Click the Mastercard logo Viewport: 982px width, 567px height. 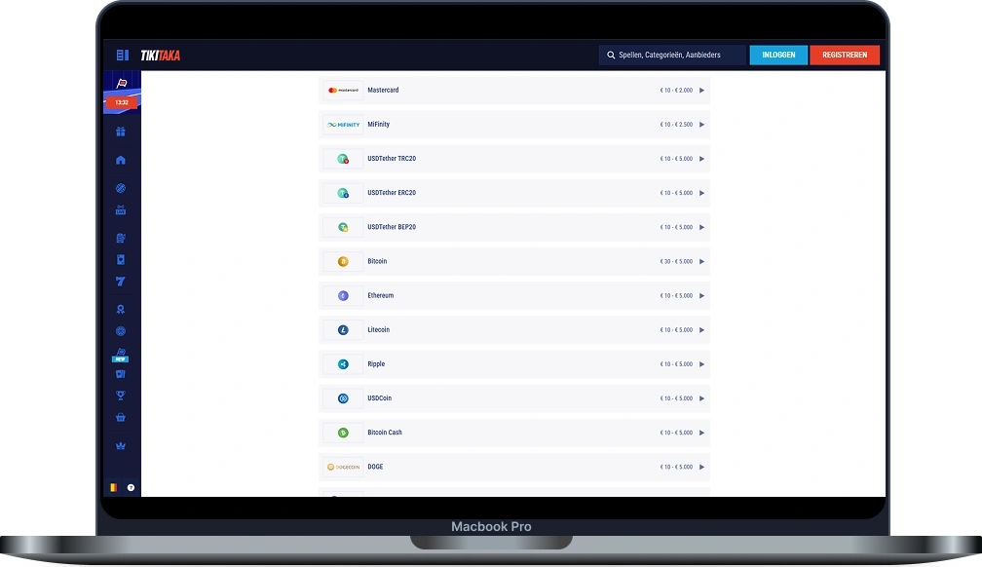coord(343,91)
